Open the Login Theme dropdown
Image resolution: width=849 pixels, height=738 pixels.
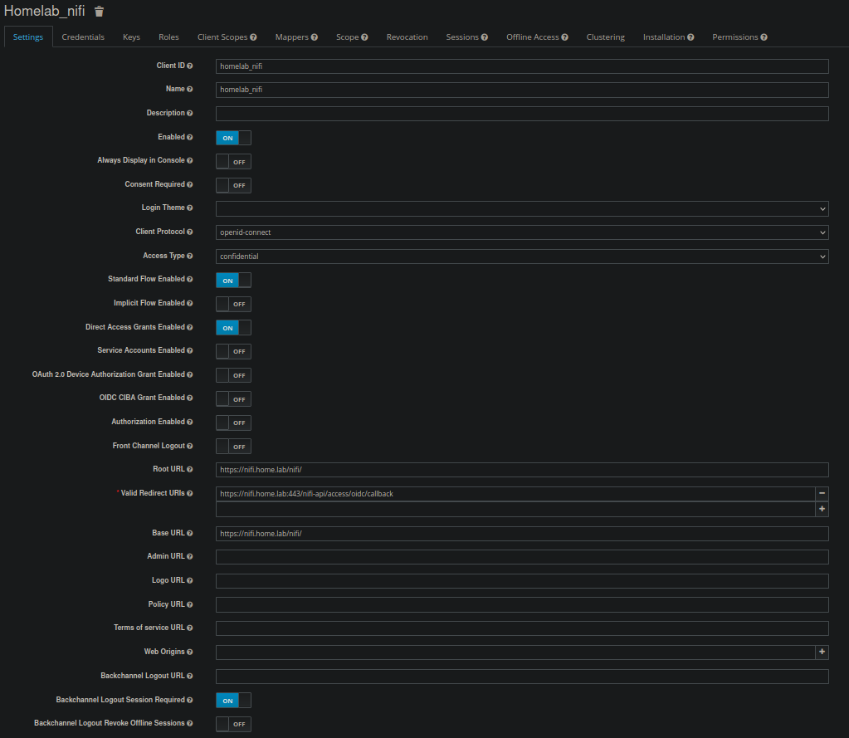click(x=522, y=209)
